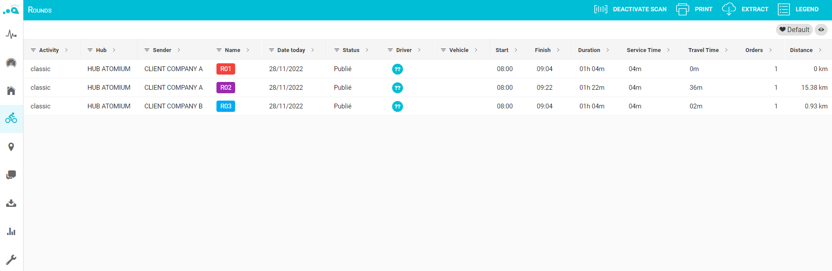Image resolution: width=832 pixels, height=271 pixels.
Task: Go to the home hub icon
Action: (11, 91)
